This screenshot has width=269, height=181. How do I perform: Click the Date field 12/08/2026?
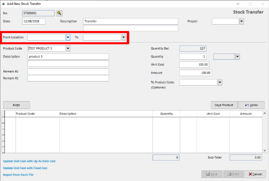pyautogui.click(x=34, y=21)
